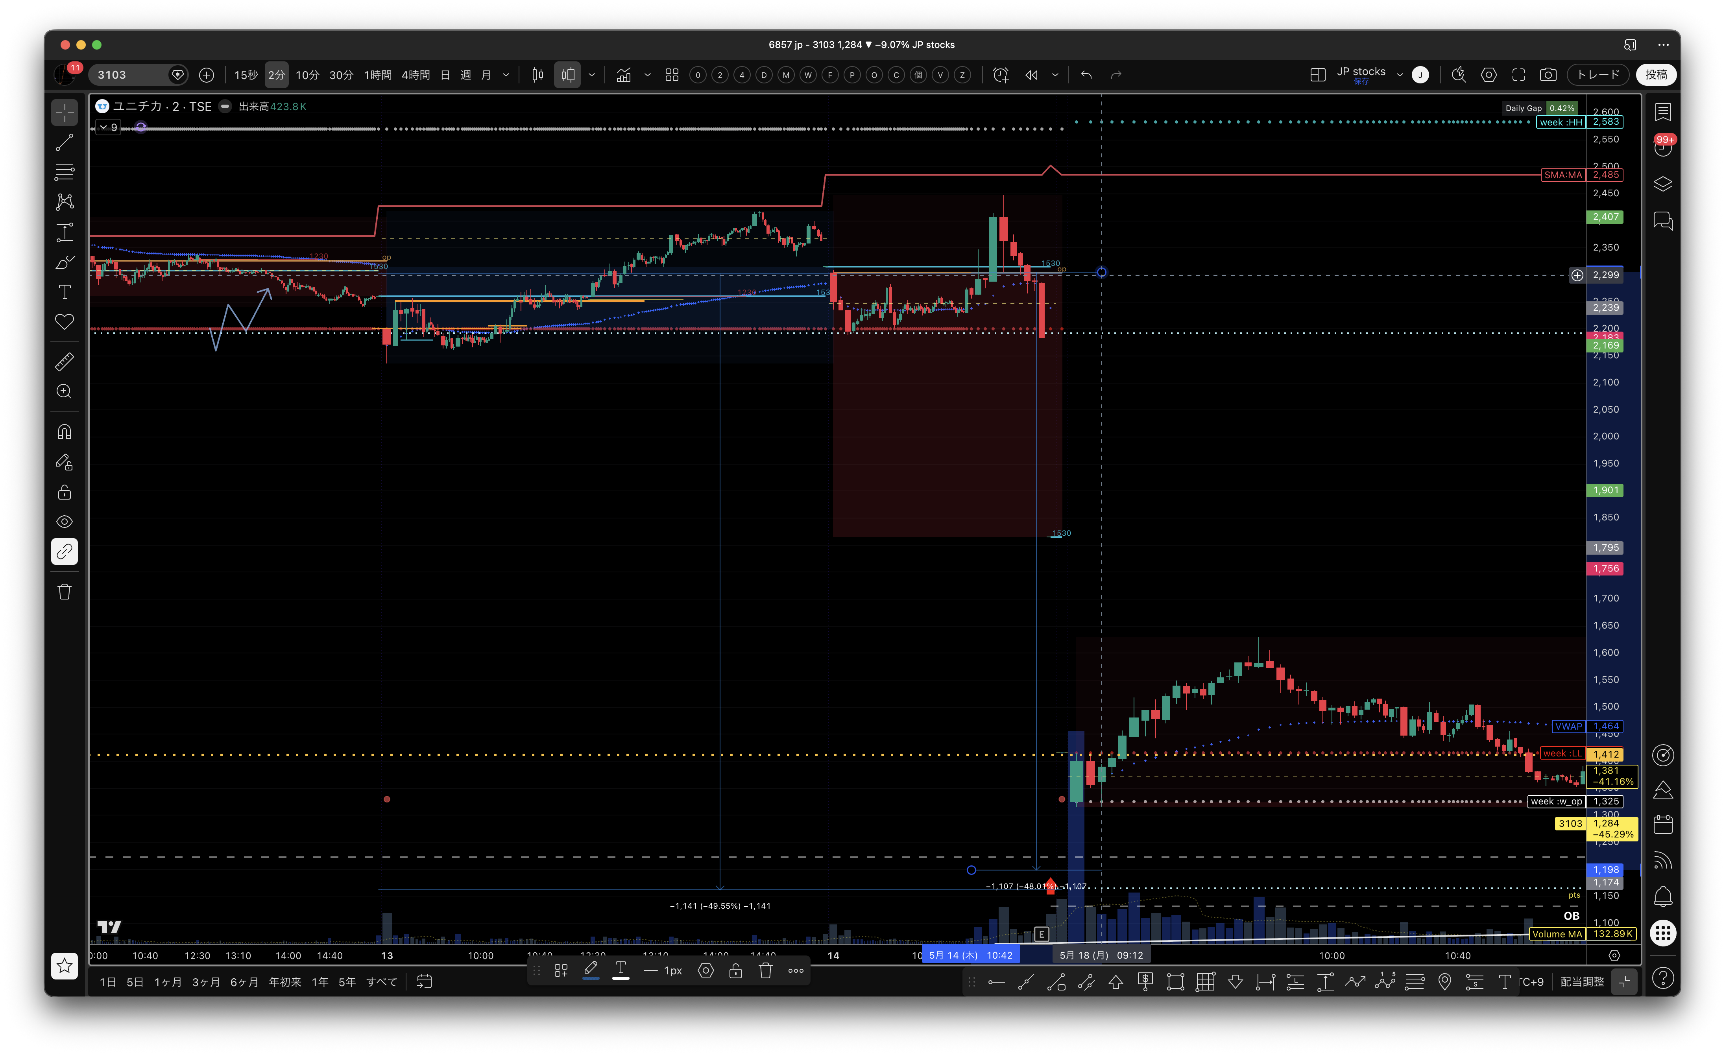Image resolution: width=1725 pixels, height=1055 pixels.
Task: Switch to 4時間 timeframe
Action: pyautogui.click(x=415, y=75)
